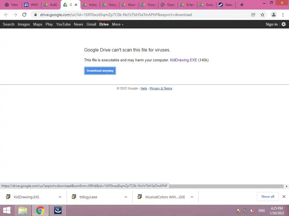Switch to the trilog tab
Viewport: 289px width, 216px height.
click(90, 5)
